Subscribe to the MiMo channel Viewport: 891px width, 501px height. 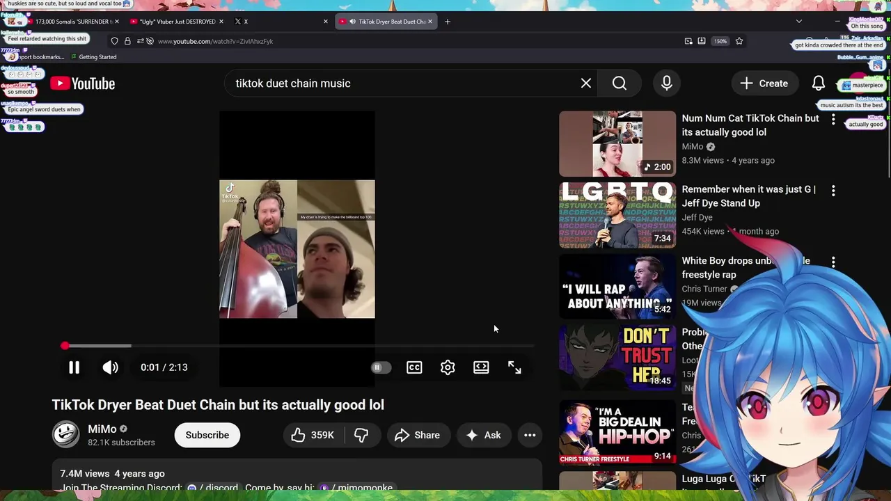(207, 435)
